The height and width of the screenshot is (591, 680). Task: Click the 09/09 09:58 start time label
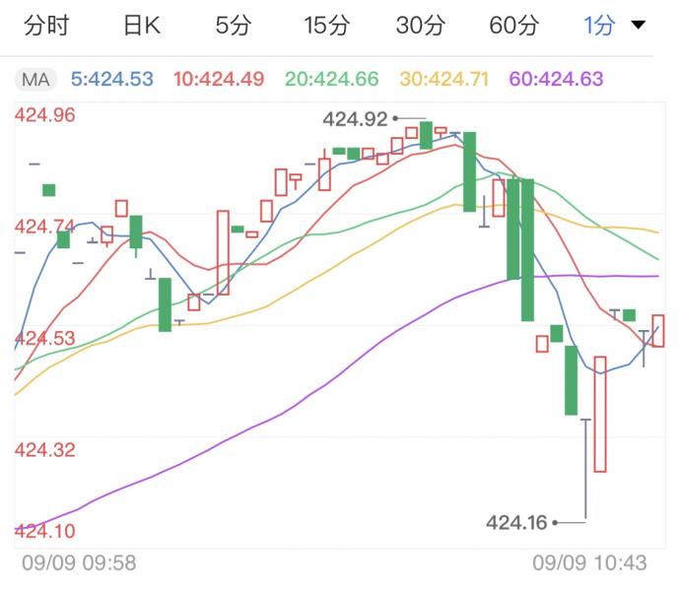coord(79,563)
